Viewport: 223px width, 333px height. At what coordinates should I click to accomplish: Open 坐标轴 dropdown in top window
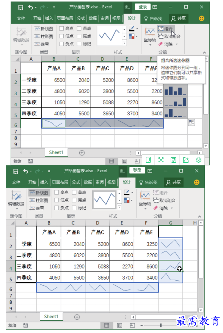coord(150,45)
